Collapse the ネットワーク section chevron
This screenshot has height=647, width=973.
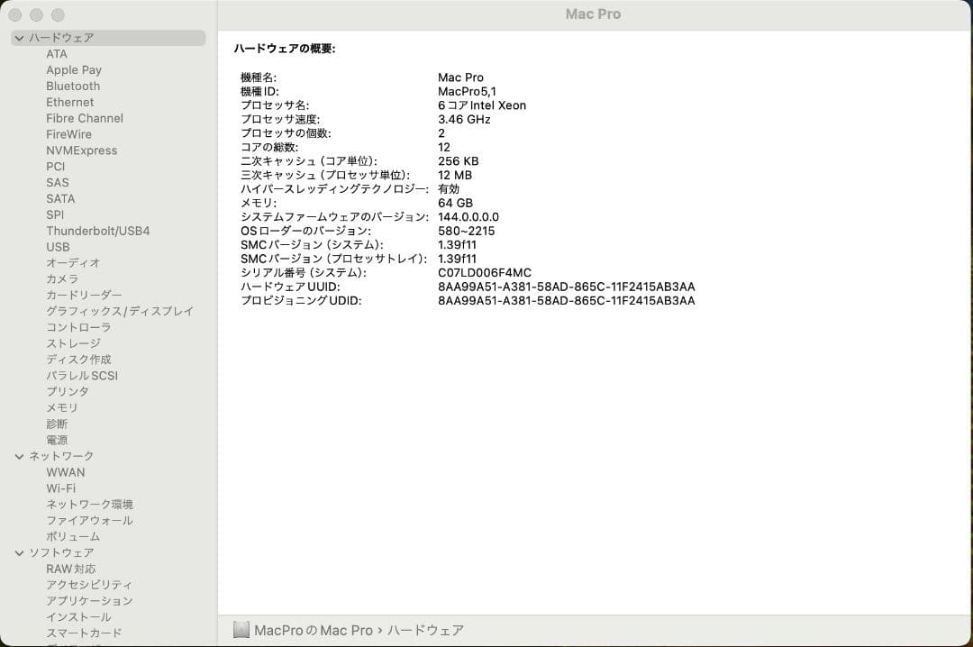pos(19,456)
